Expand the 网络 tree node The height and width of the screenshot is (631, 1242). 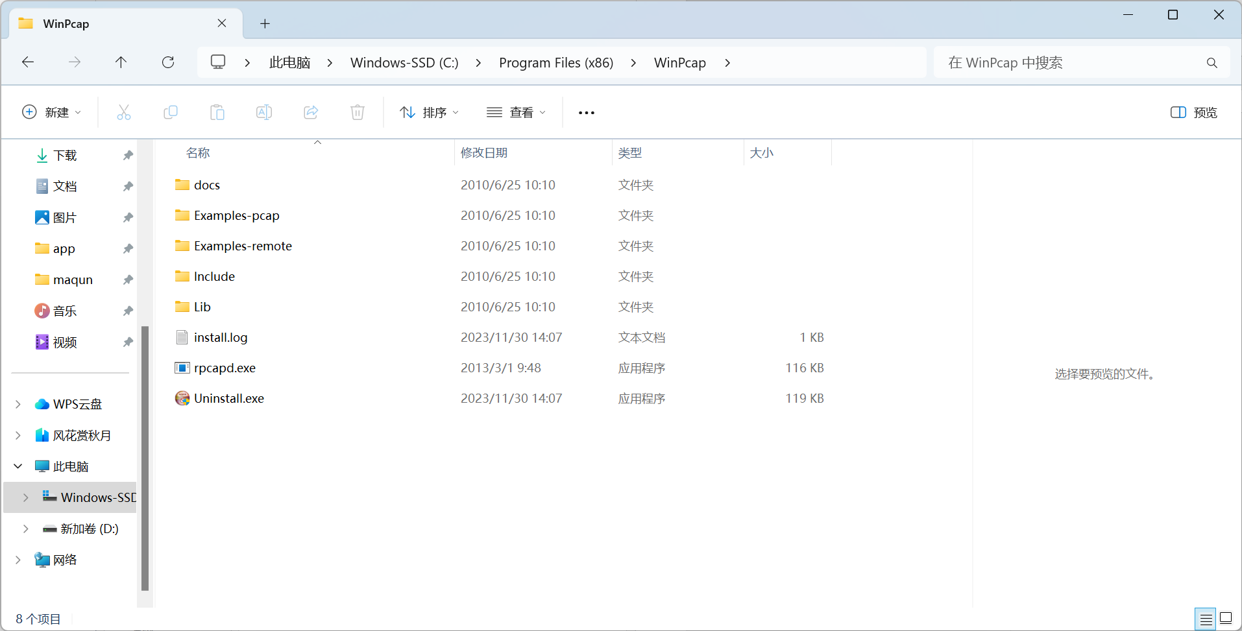tap(18, 560)
